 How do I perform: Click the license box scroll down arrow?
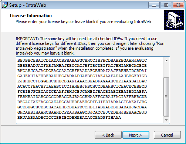pos(166,120)
